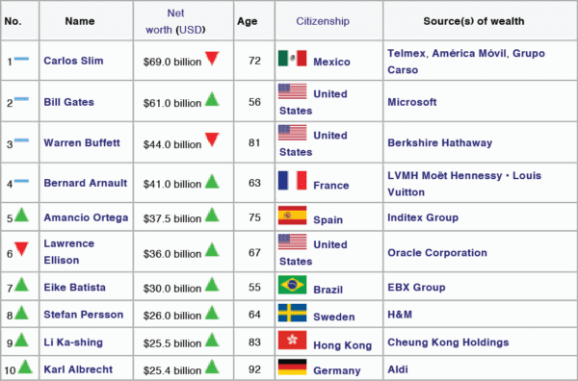Click the red down arrow next to $69.0 billion
Image resolution: width=578 pixels, height=381 pixels.
(x=212, y=59)
